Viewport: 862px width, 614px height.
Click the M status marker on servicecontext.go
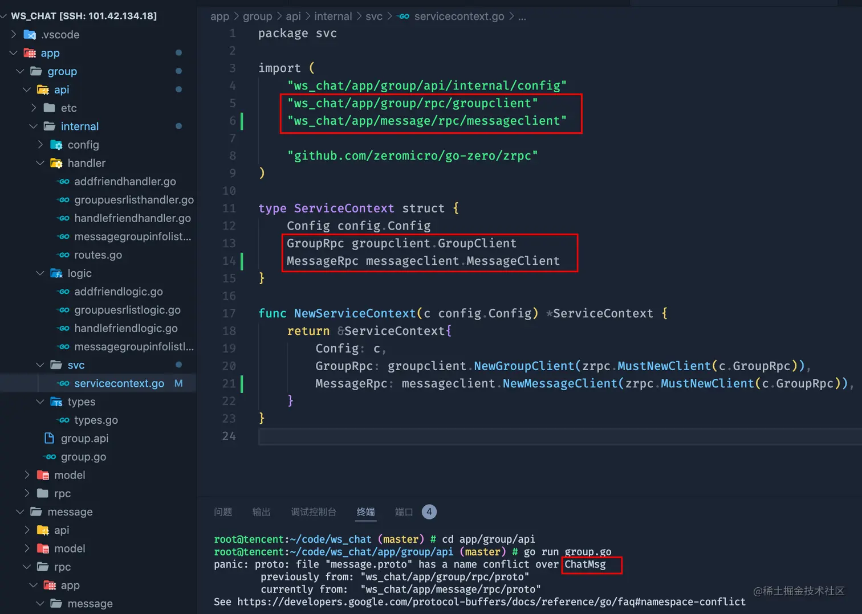coord(178,383)
